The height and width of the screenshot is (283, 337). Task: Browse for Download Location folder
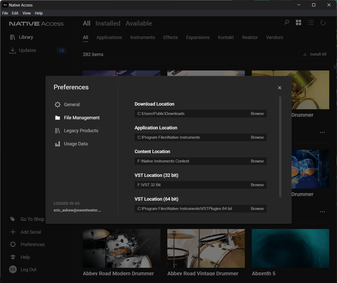tap(257, 114)
